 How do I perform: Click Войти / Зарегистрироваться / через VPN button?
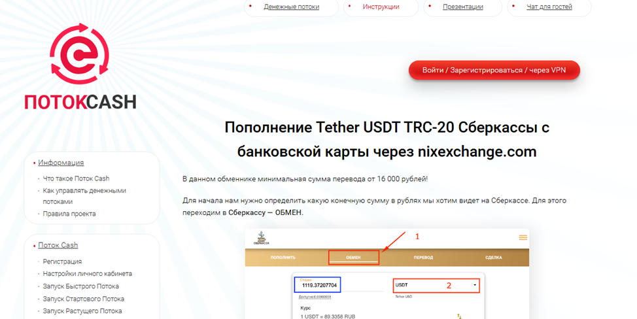click(x=494, y=70)
